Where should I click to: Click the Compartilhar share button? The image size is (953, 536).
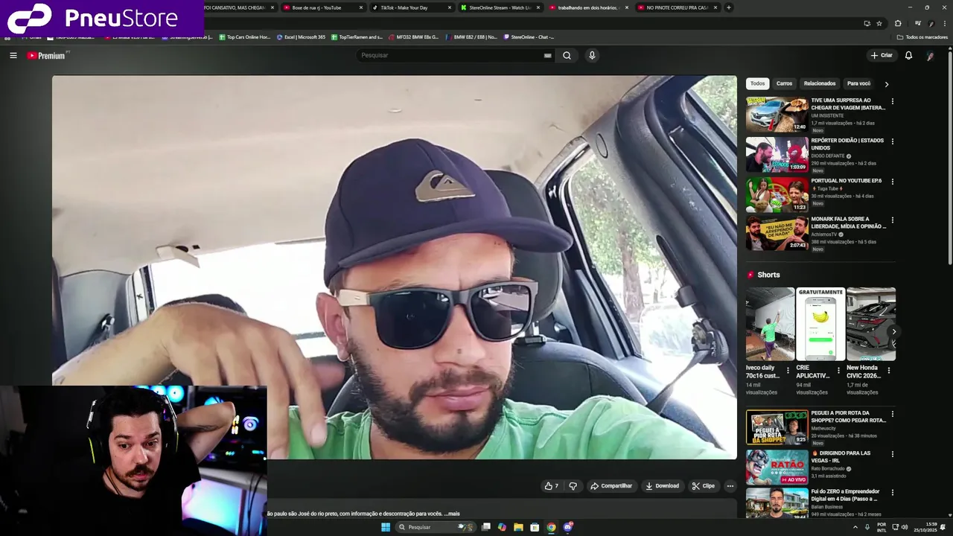[x=611, y=485]
